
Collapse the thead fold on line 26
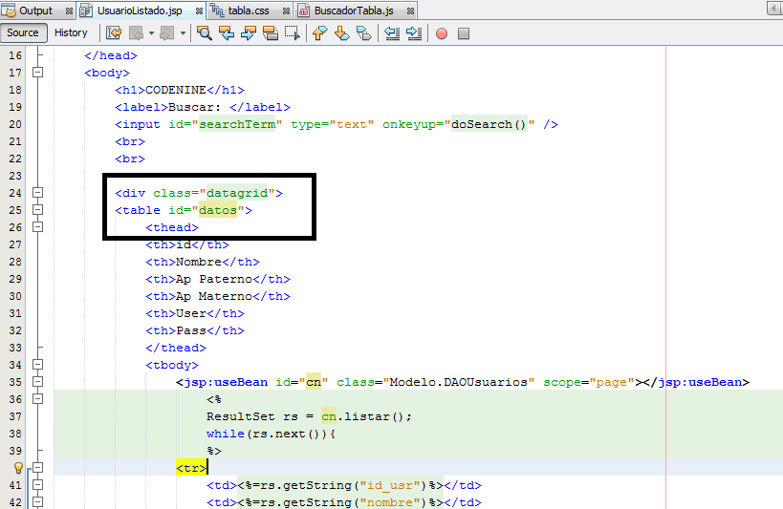pyautogui.click(x=37, y=227)
